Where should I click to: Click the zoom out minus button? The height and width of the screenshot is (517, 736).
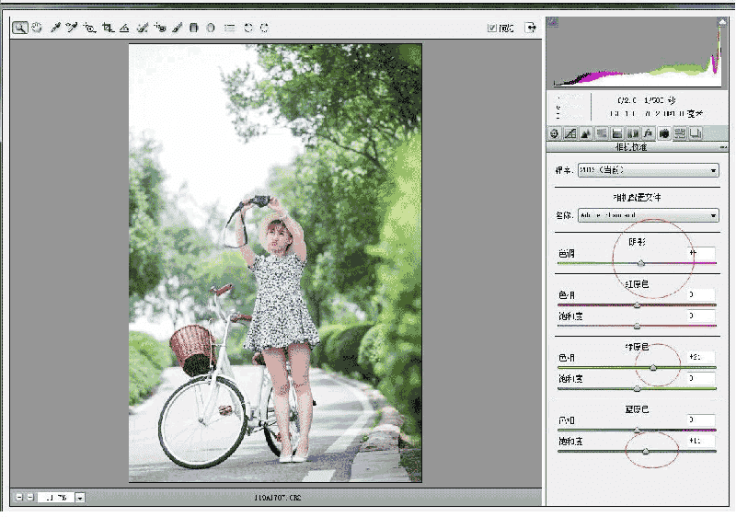coord(19,497)
